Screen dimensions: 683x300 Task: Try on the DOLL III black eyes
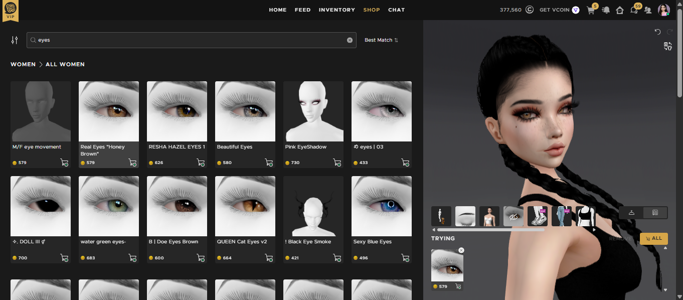(x=41, y=206)
